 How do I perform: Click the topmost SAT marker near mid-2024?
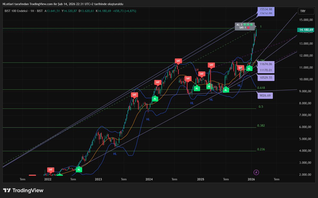click(x=178, y=61)
